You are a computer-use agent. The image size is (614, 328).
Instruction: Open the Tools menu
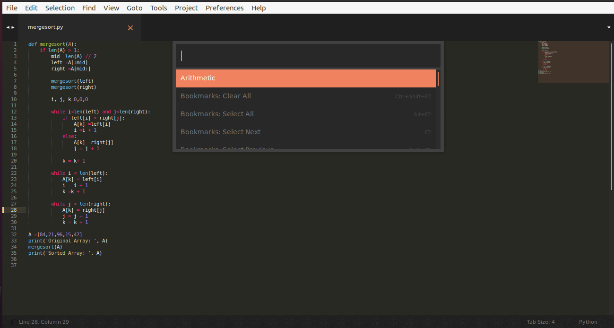(x=158, y=8)
